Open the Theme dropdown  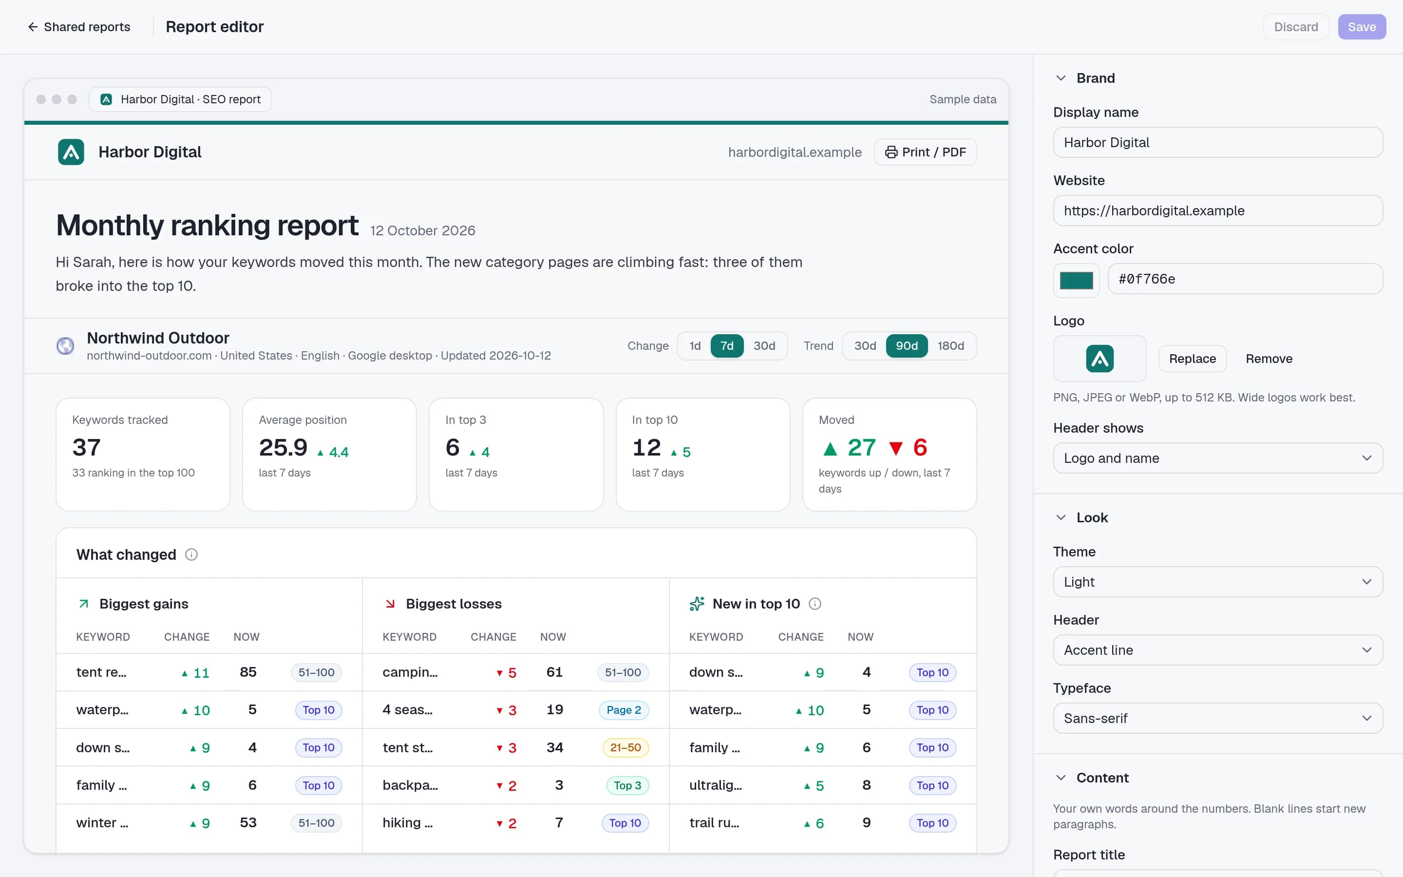[1217, 582]
